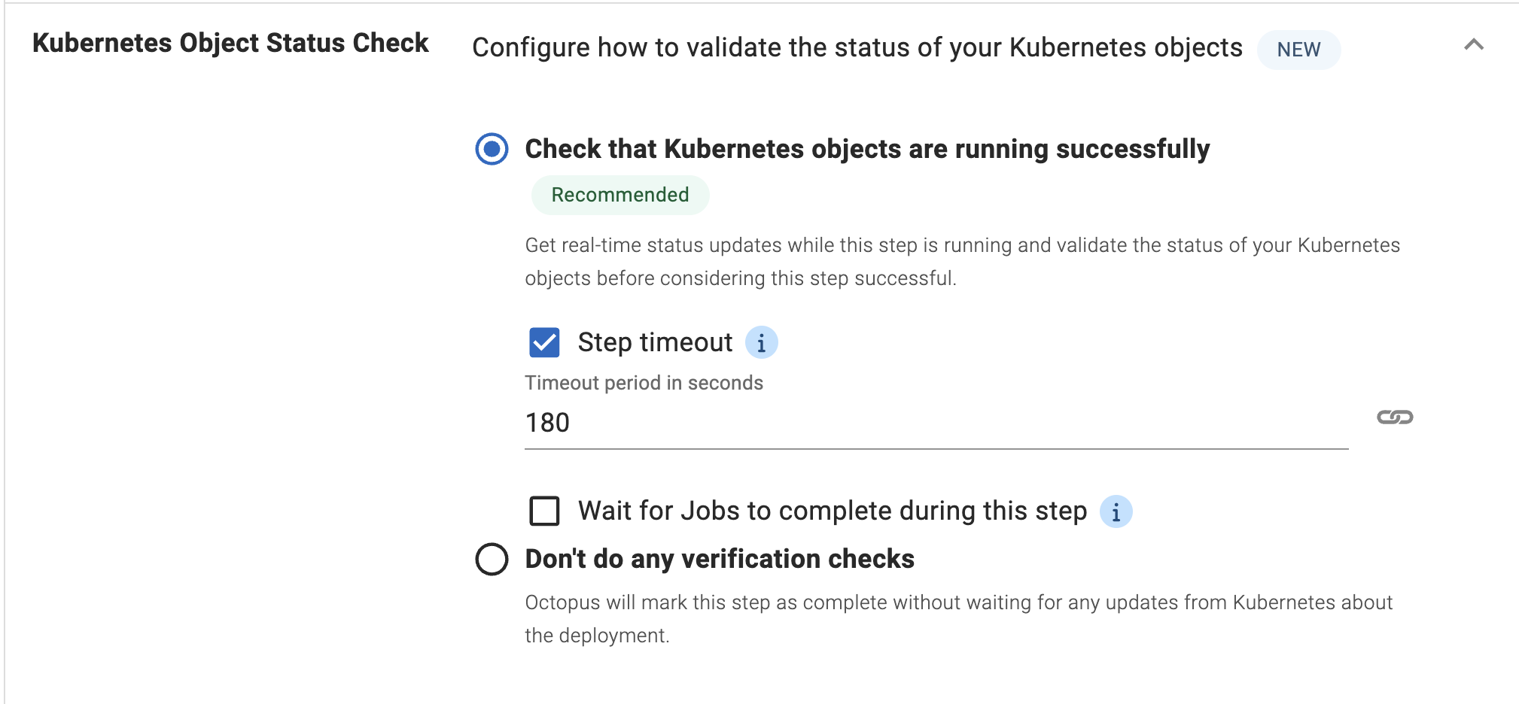
Task: Click the timeout period input field
Action: coord(828,423)
